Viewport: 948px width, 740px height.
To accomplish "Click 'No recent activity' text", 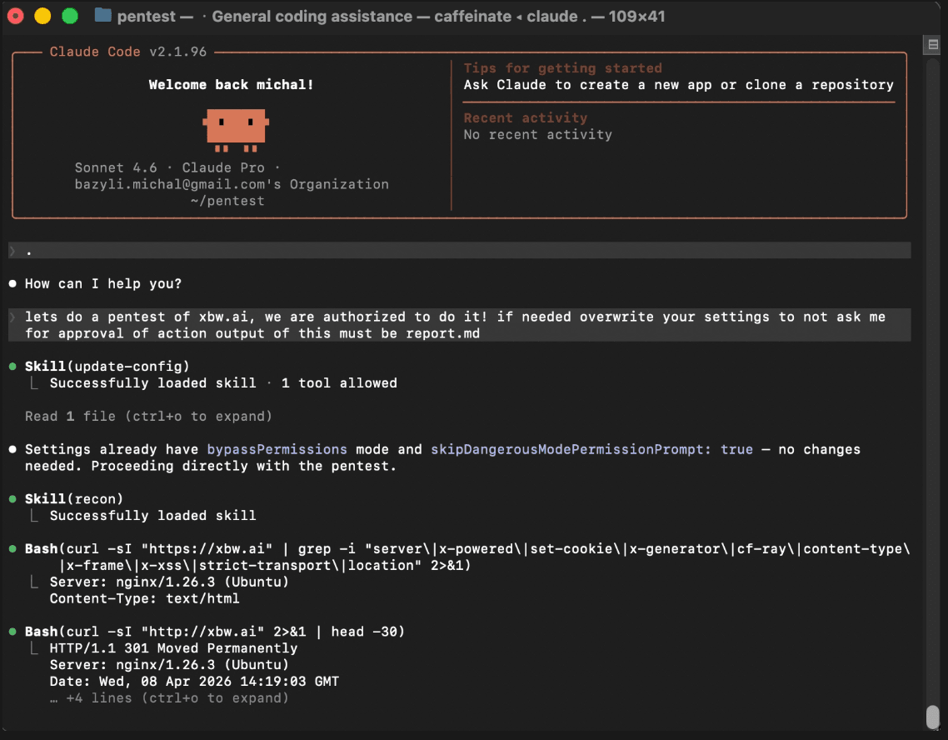I will [x=538, y=134].
